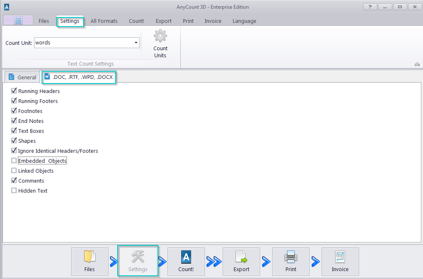This screenshot has width=423, height=279.
Task: Uncheck Running Headers checkbox
Action: 14,91
